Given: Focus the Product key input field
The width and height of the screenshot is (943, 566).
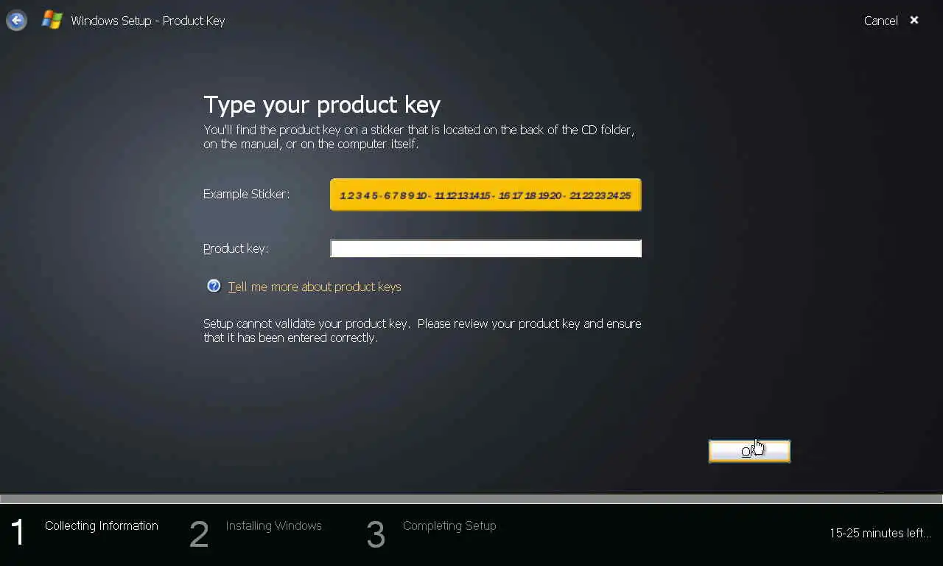Looking at the screenshot, I should click(x=485, y=248).
